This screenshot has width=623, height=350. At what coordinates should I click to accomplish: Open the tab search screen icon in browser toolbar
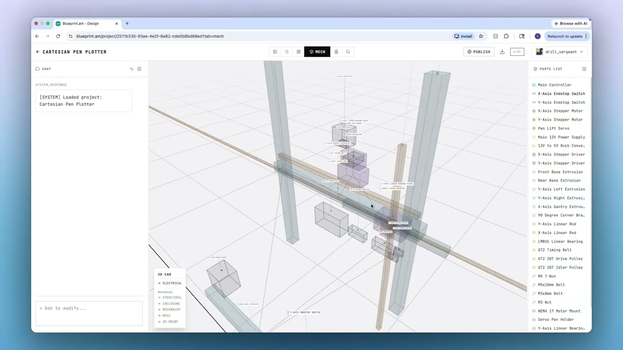[x=522, y=36]
